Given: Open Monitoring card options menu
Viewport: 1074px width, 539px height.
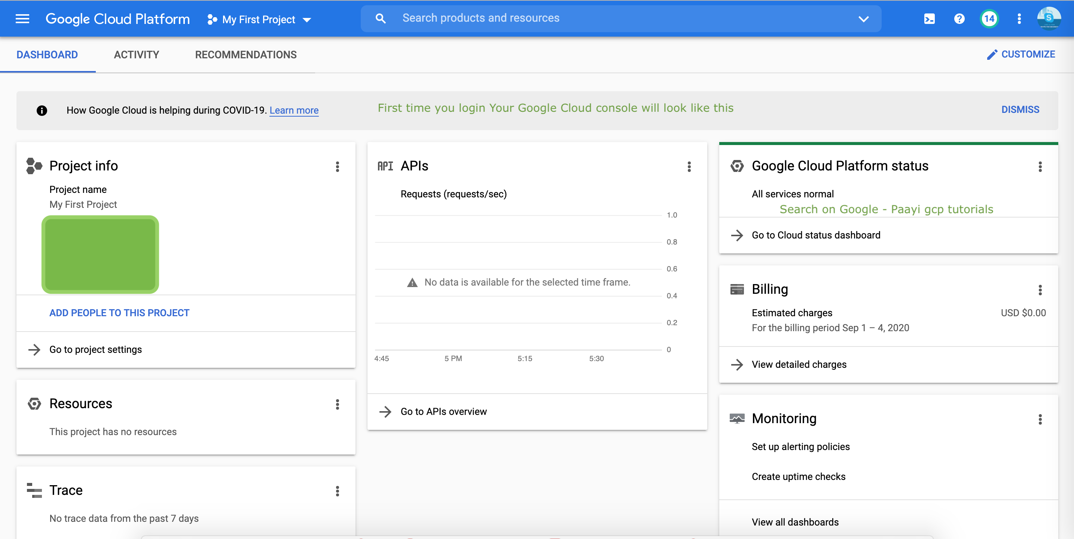Looking at the screenshot, I should [x=1040, y=419].
